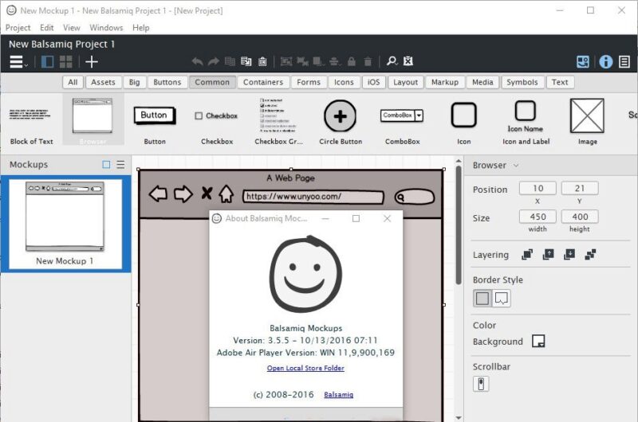Screen dimensions: 638x422
Task: Open the Help menu
Action: [141, 28]
